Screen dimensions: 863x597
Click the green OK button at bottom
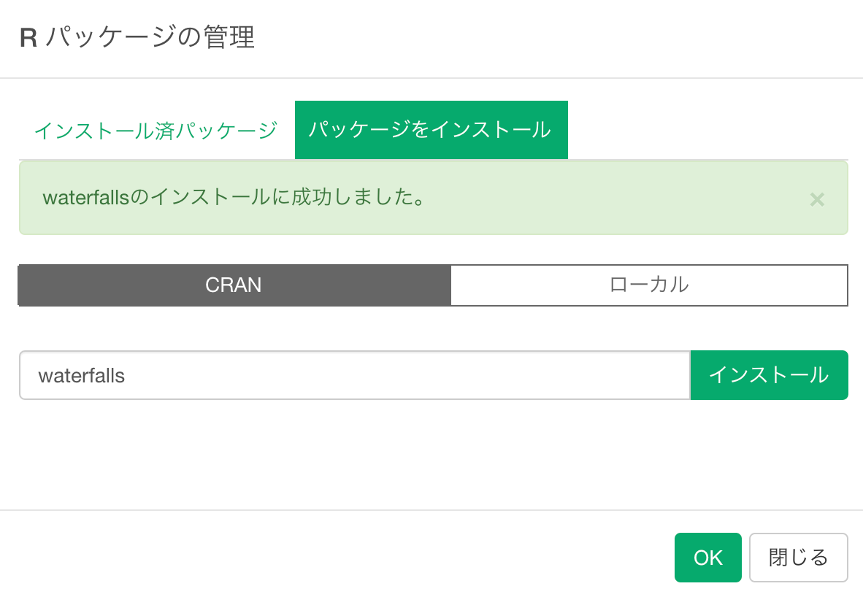pyautogui.click(x=707, y=558)
